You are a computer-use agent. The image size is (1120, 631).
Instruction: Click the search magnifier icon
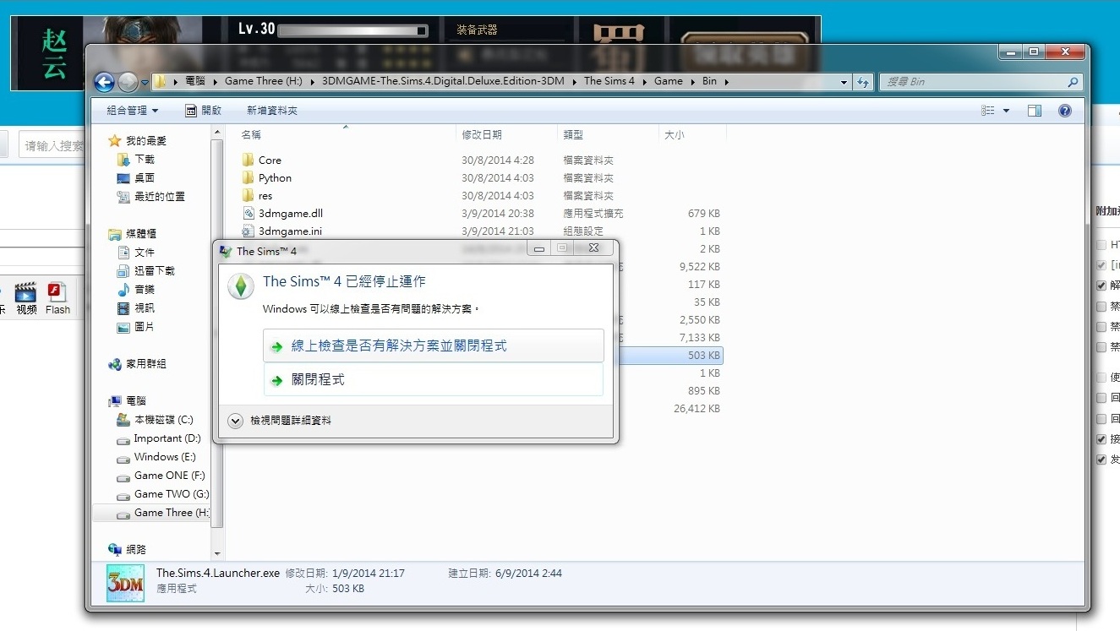1073,82
